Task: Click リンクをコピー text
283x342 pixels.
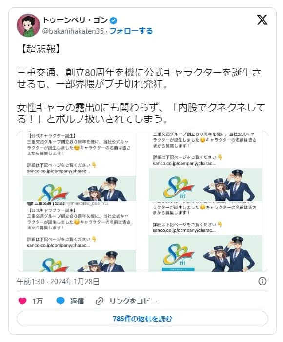Action: (133, 301)
